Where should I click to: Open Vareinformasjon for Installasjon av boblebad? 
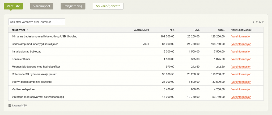241,52
